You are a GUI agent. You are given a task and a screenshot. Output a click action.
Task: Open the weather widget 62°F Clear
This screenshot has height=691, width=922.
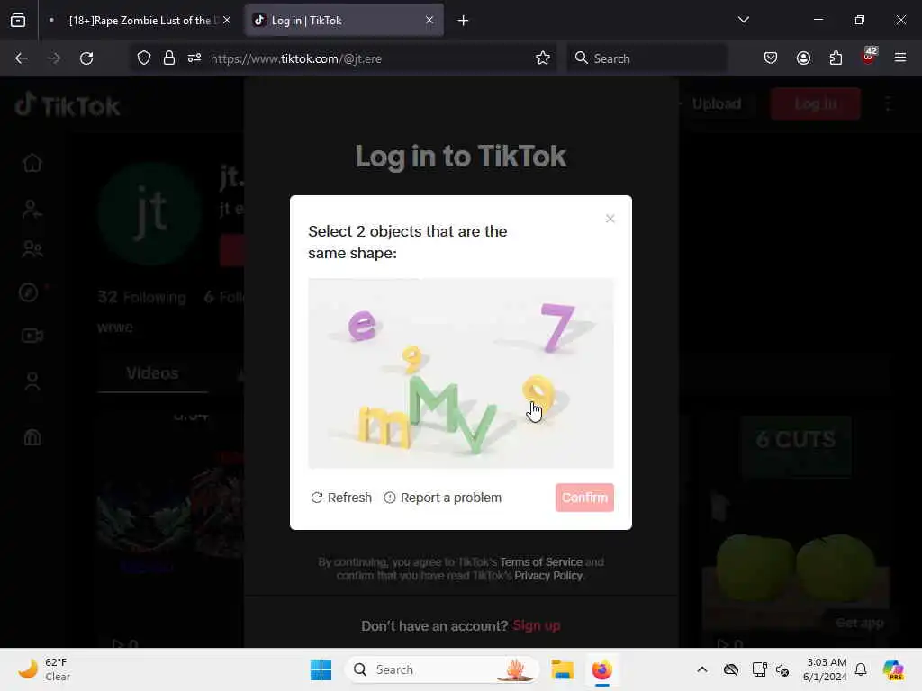click(x=45, y=669)
